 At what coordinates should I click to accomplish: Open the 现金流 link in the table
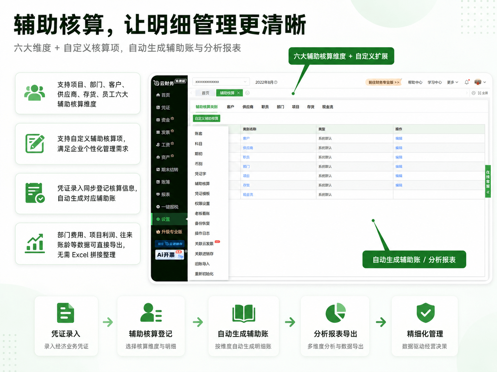[x=248, y=195]
